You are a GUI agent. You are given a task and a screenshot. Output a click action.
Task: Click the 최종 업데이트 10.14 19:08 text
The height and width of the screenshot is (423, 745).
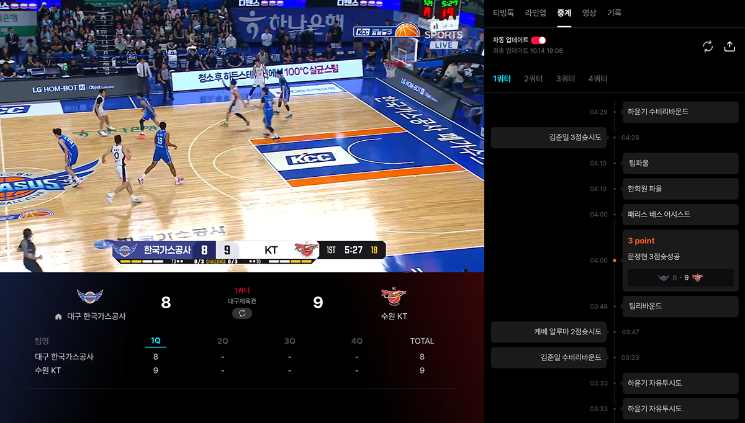click(528, 51)
